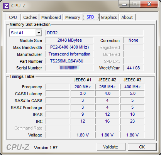Go to the Mainboard tab
The width and height of the screenshot is (161, 155).
pyautogui.click(x=51, y=17)
